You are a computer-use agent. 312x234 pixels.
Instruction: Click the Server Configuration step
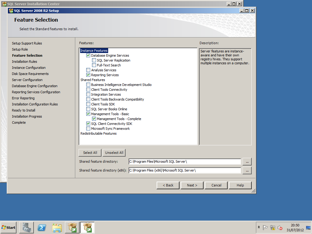click(27, 80)
